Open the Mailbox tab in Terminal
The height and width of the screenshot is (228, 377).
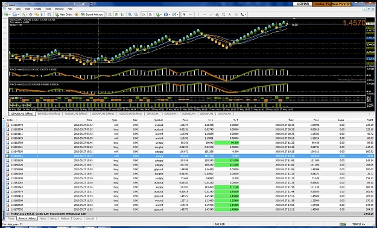pyautogui.click(x=65, y=218)
